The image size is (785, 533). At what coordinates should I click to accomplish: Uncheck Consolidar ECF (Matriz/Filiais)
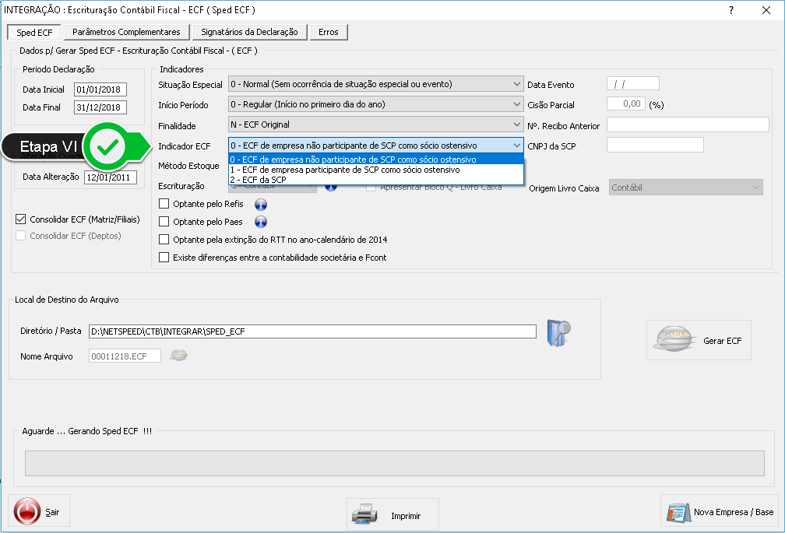coord(21,219)
